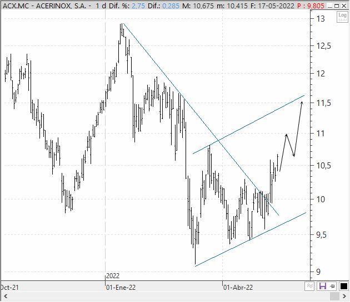Click the horizontal scrollbar left arrow

click(x=6, y=296)
